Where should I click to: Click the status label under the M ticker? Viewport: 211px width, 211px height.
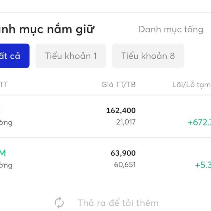[6, 165]
